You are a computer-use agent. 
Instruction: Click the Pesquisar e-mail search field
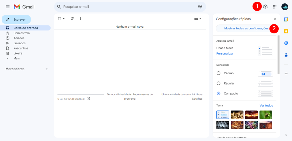(129, 7)
